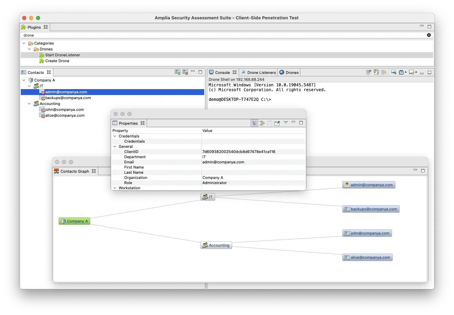Toggle Show Categories in Properties toolbar
This screenshot has height=315, width=454.
[x=254, y=123]
